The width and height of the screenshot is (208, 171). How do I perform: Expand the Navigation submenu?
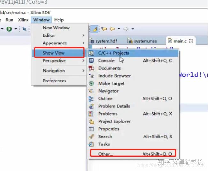coord(60,71)
